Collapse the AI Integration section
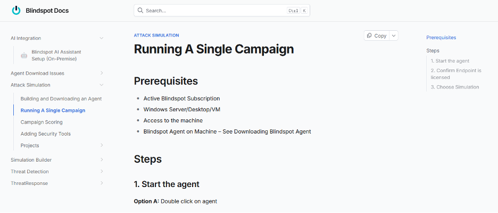Image resolution: width=498 pixels, height=213 pixels. pos(102,38)
